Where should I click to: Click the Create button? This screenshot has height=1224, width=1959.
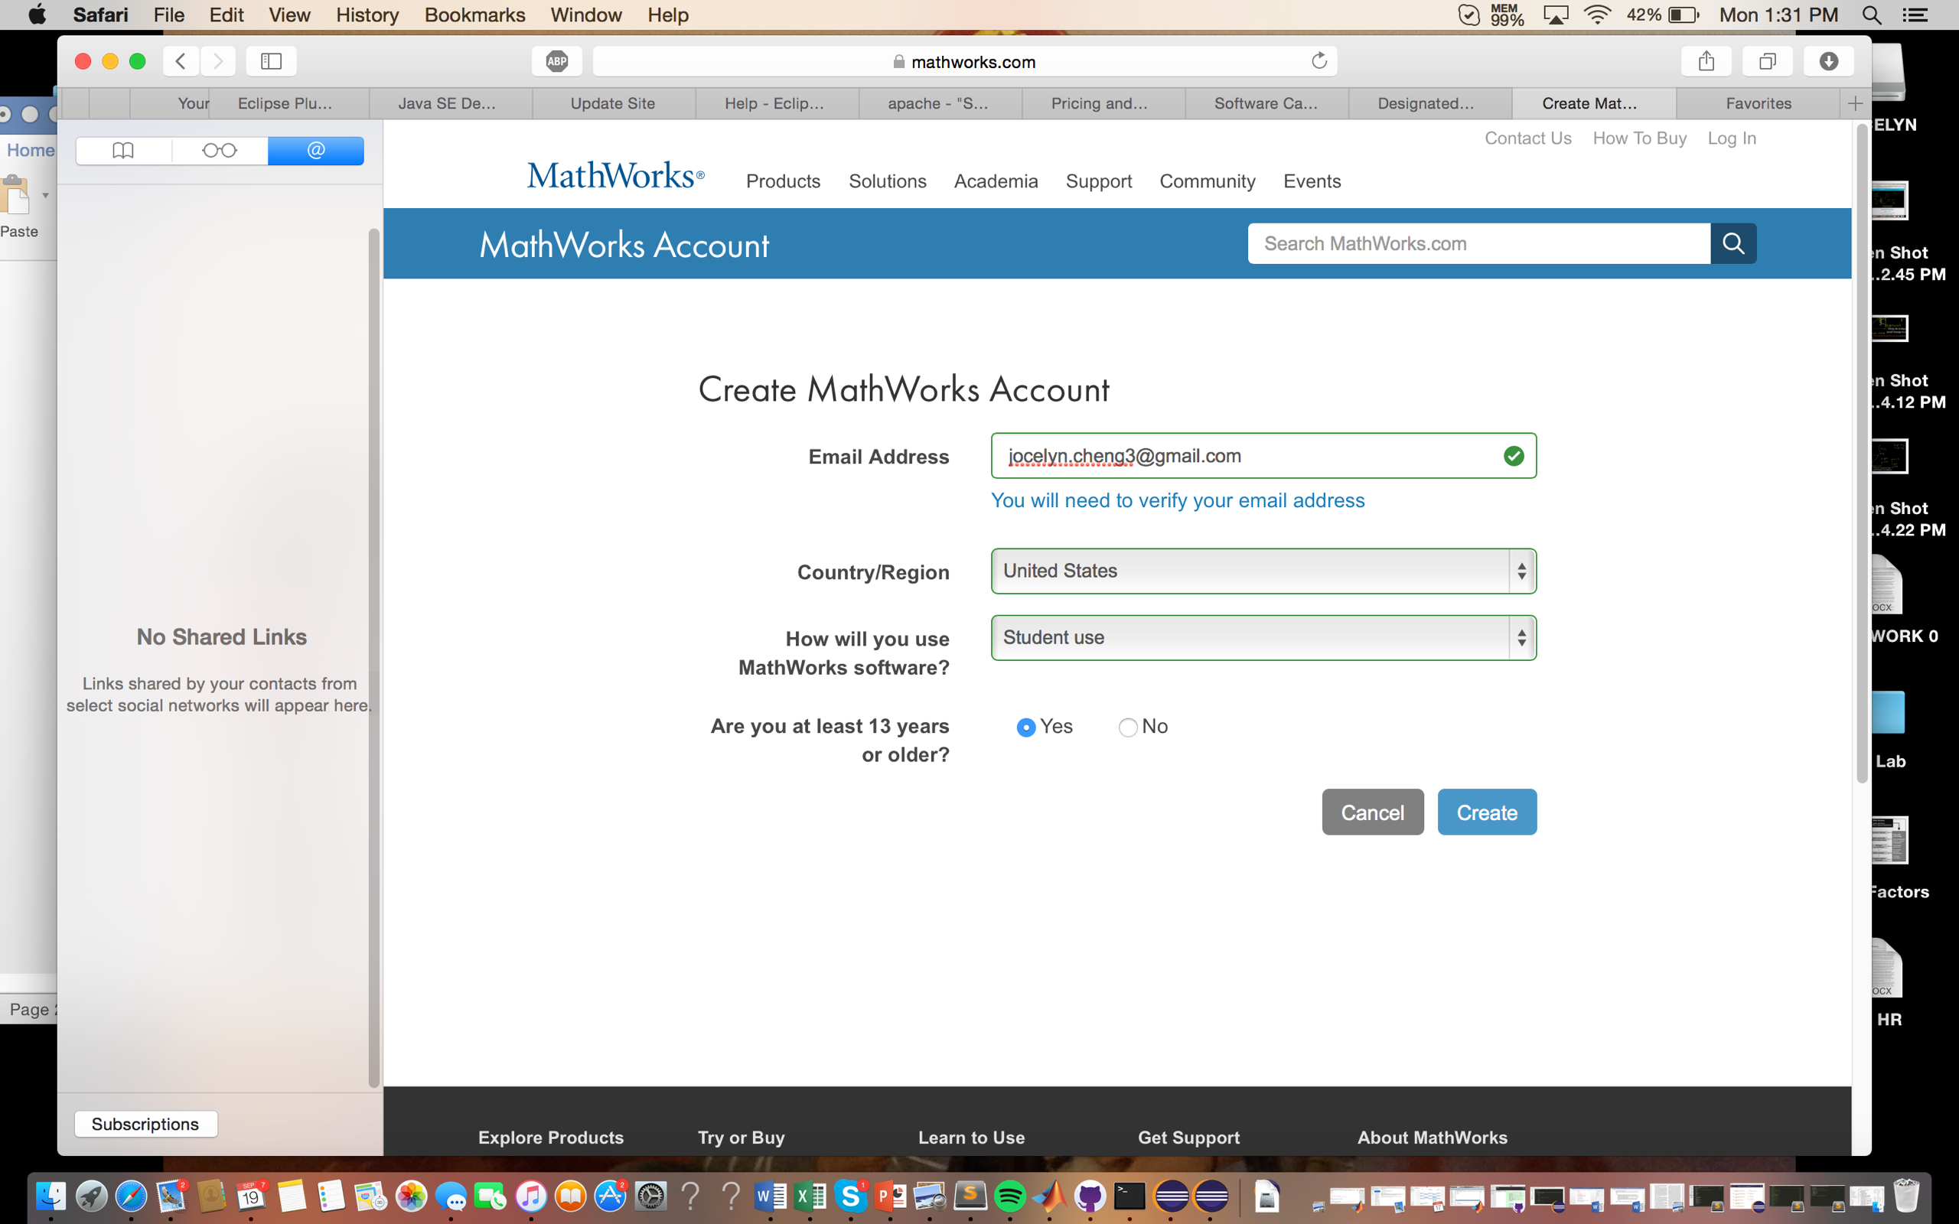(1487, 812)
